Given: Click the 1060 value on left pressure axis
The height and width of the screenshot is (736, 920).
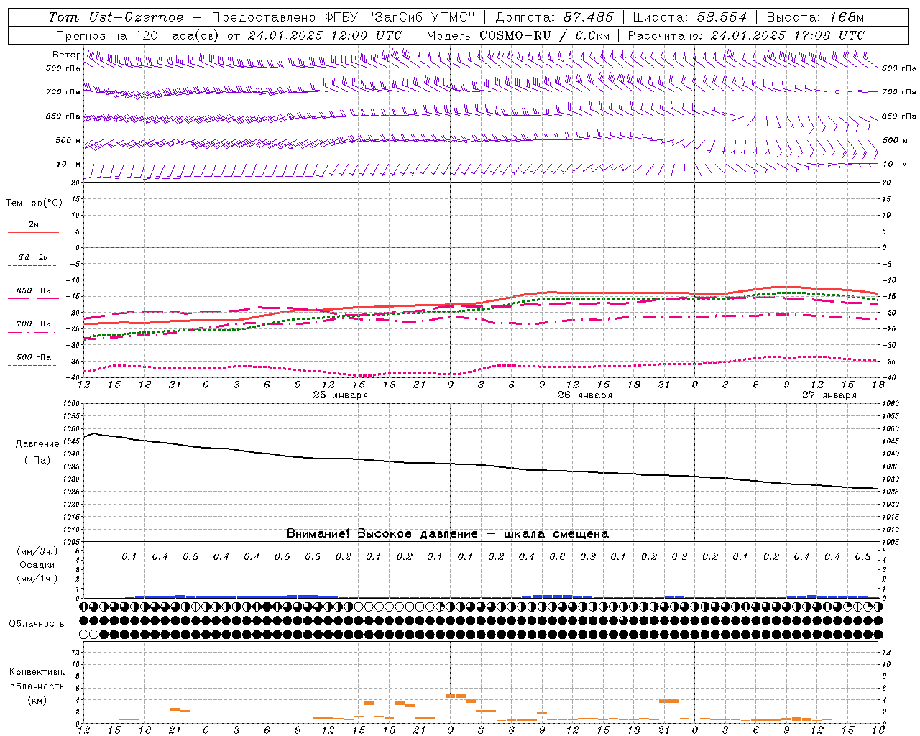Looking at the screenshot, I should (x=70, y=404).
